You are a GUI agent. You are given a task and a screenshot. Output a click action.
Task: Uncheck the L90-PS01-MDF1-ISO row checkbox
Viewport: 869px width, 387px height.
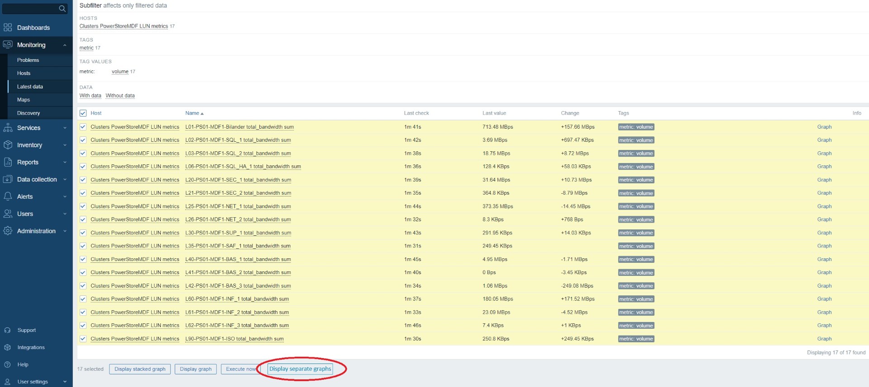click(x=83, y=339)
